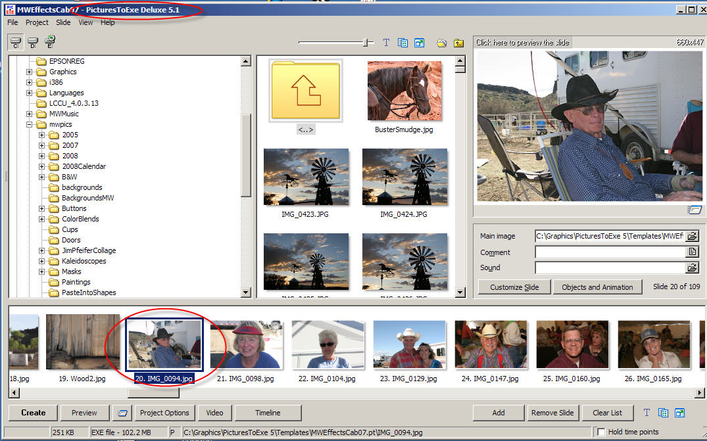Expand the MWMusic folder
The height and width of the screenshot is (441, 707).
[x=30, y=114]
